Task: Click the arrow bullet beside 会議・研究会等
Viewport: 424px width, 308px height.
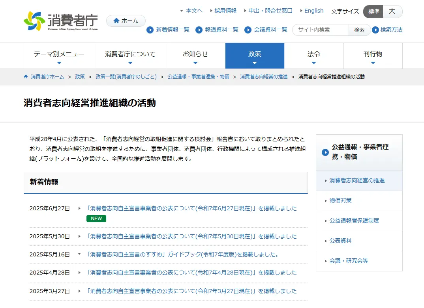Action: pyautogui.click(x=326, y=261)
